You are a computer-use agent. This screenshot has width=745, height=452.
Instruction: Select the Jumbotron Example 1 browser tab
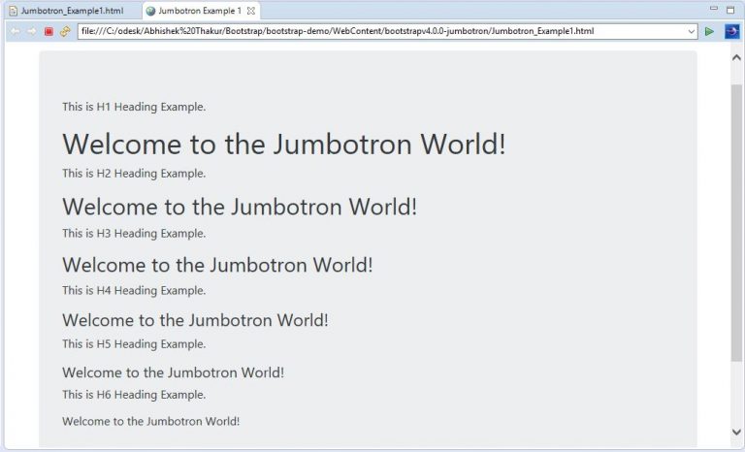[200, 11]
